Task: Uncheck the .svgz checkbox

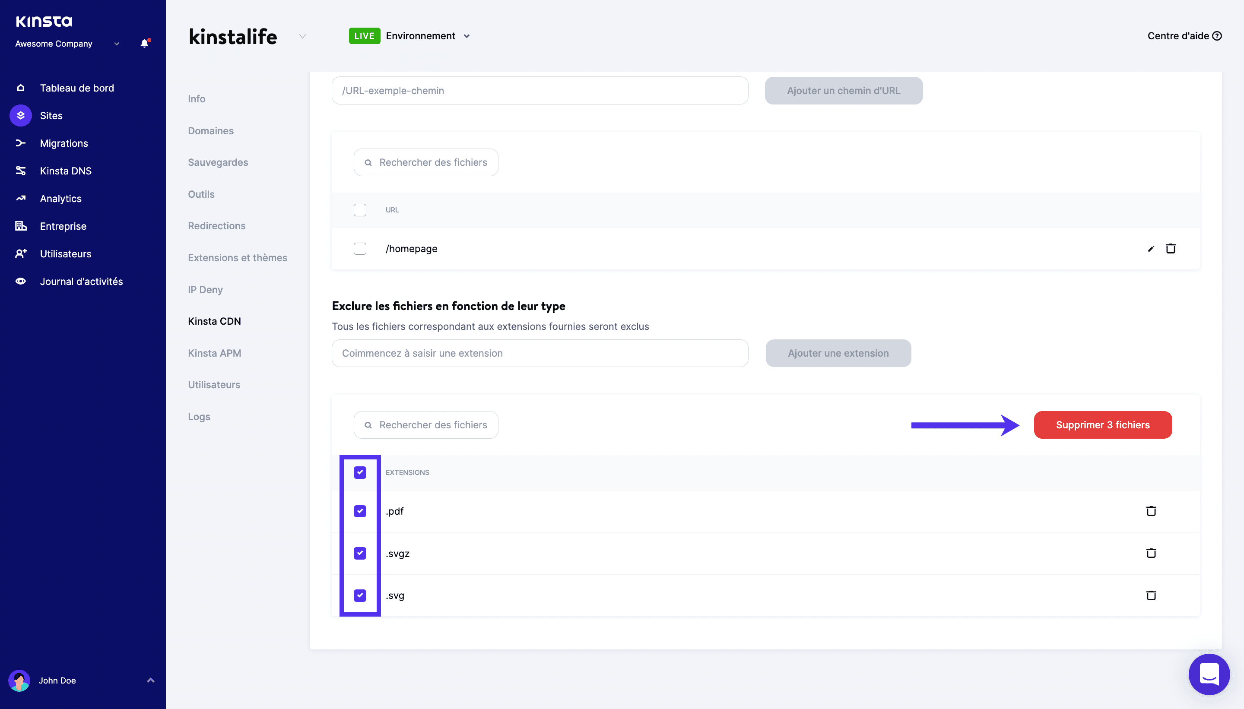Action: [360, 553]
